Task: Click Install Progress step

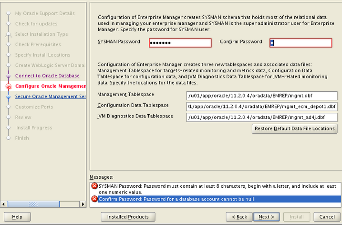Action: 34,128
